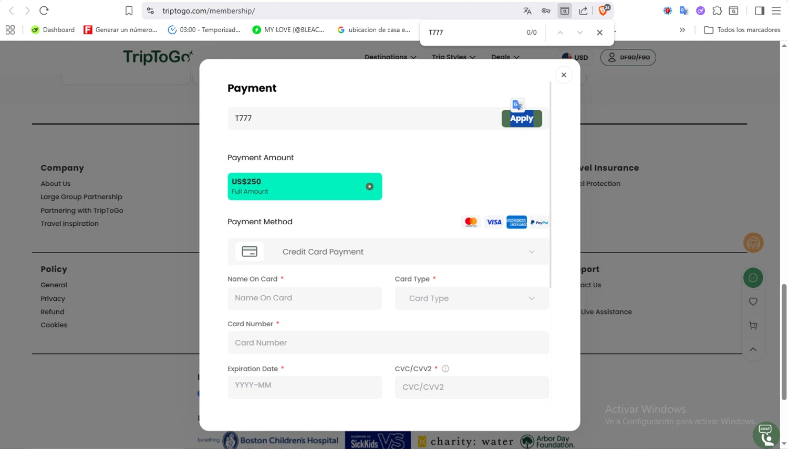Open the Todos los marcadores folder
The height and width of the screenshot is (449, 788).
(742, 30)
